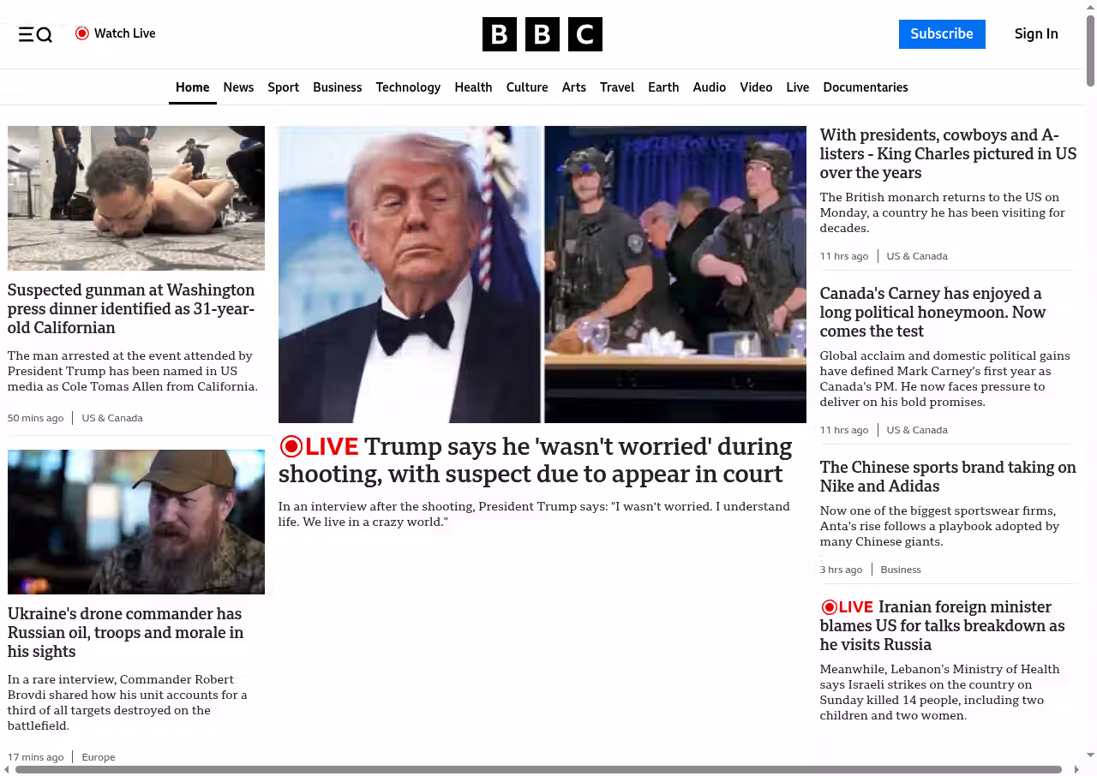The image size is (1097, 776).
Task: Open the King Charles pictured in US article
Action: click(x=947, y=154)
